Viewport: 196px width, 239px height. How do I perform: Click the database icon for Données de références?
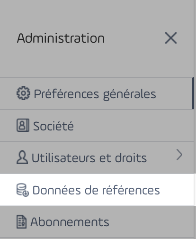23,190
